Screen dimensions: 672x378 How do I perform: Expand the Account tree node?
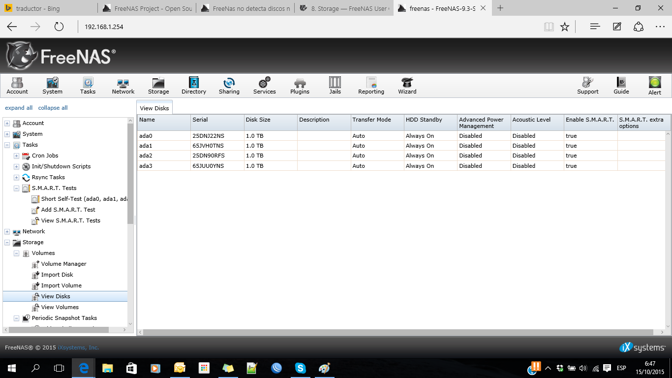coord(7,123)
